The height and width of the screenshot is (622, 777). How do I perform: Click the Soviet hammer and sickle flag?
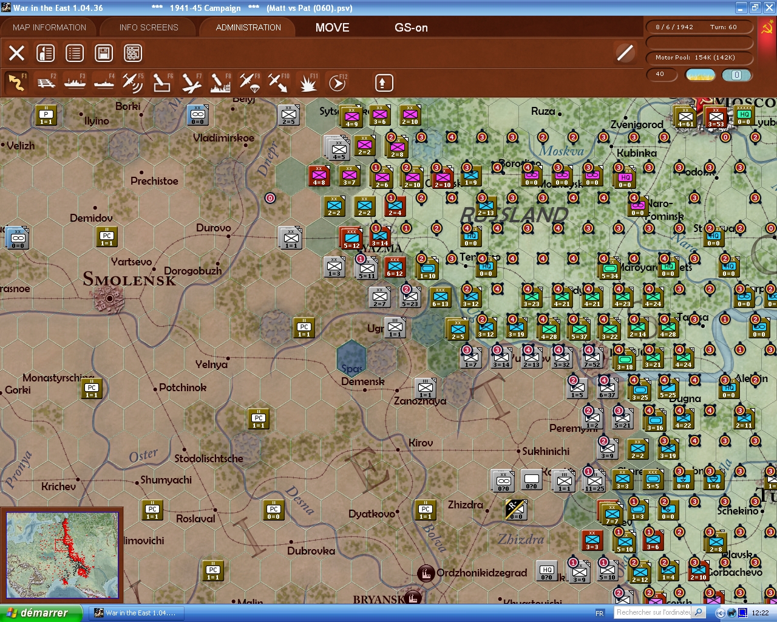(x=766, y=28)
